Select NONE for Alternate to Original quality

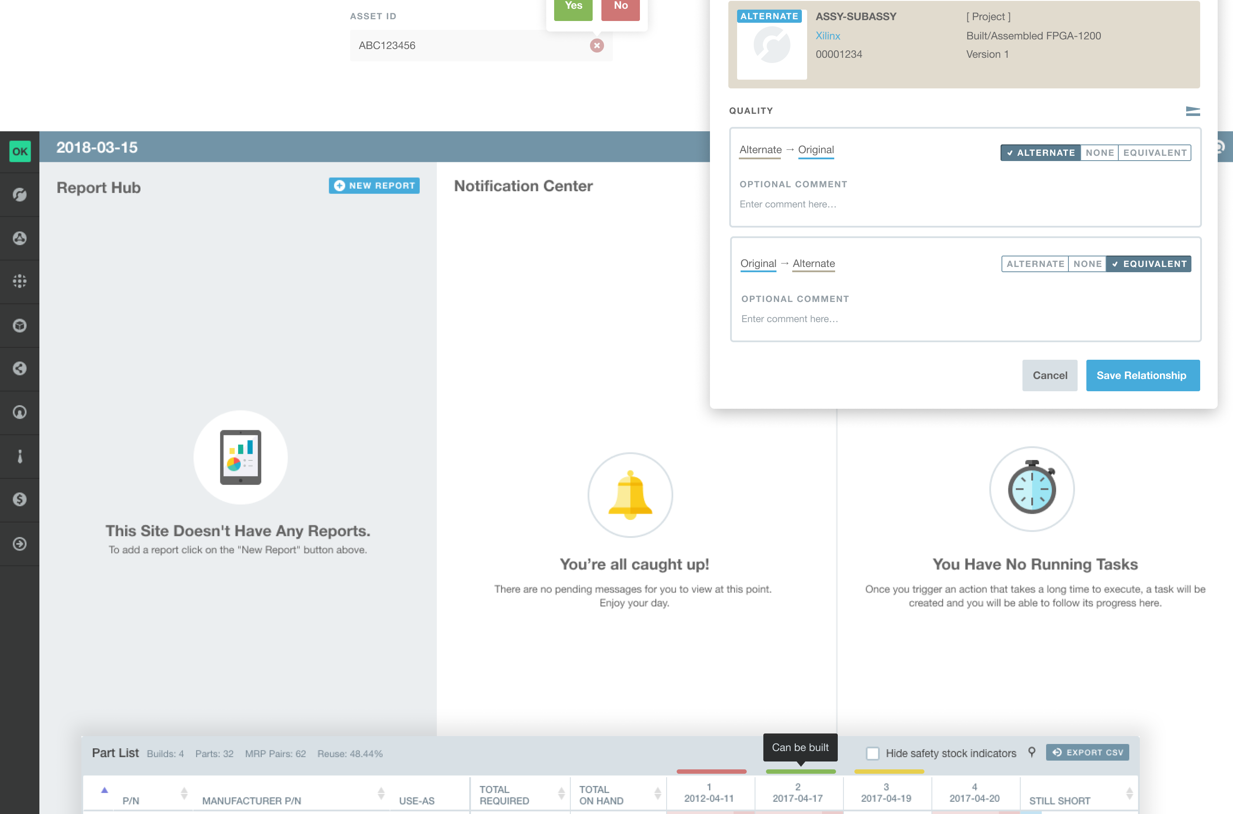1099,153
